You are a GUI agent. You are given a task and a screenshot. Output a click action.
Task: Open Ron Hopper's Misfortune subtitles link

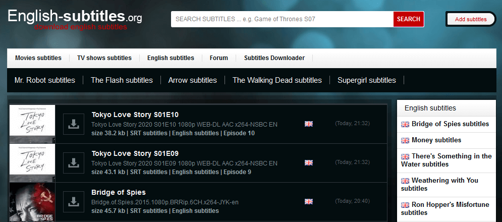coord(445,208)
